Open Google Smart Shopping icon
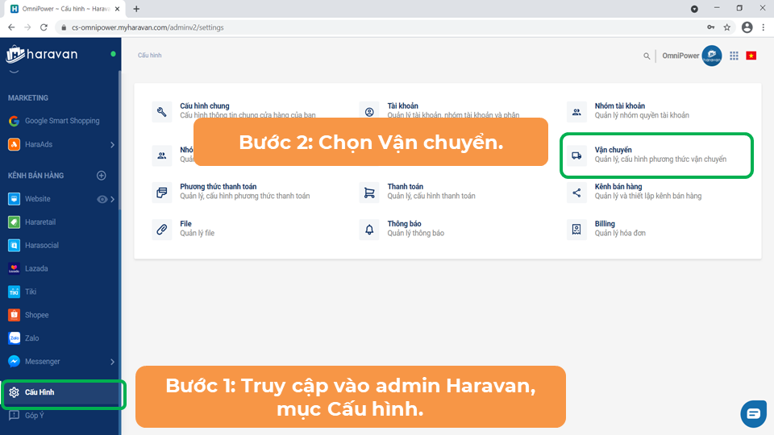Viewport: 774px width, 435px height. (14, 121)
